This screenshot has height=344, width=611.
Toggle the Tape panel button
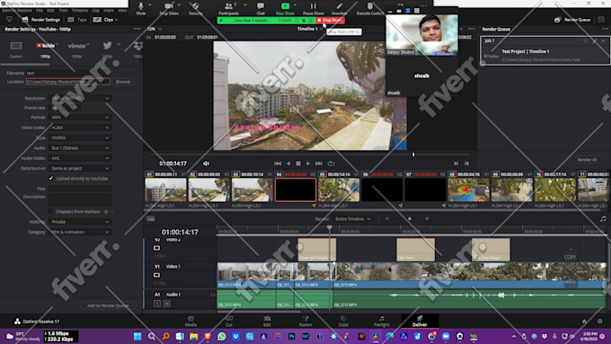(x=76, y=20)
